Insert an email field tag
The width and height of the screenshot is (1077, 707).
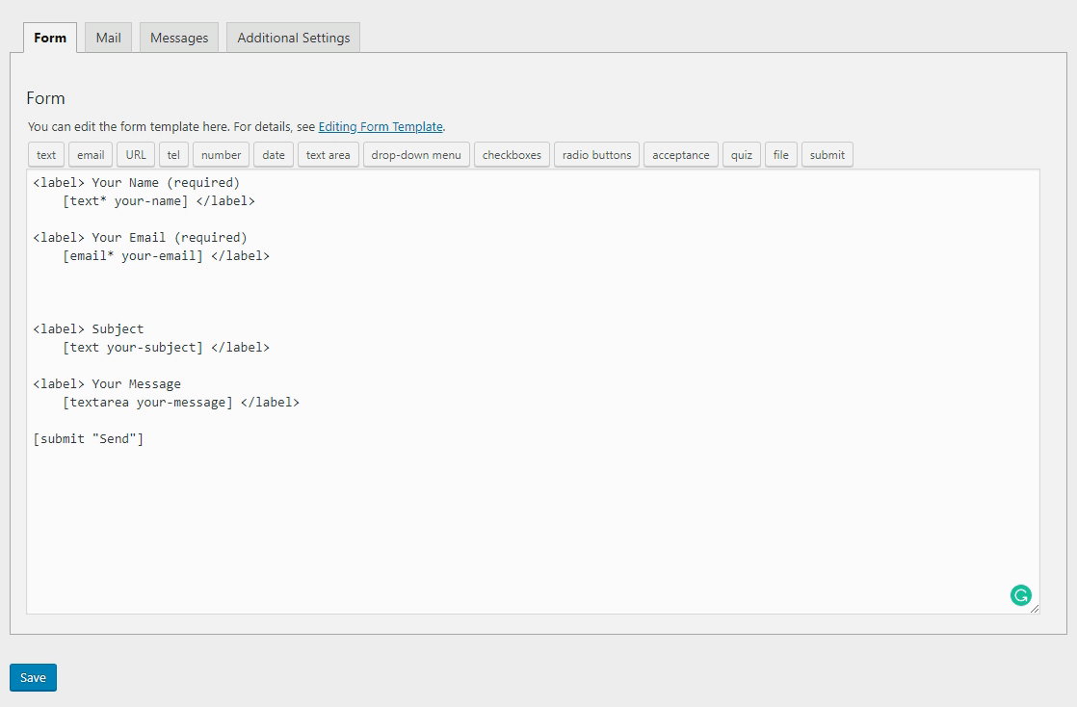91,154
